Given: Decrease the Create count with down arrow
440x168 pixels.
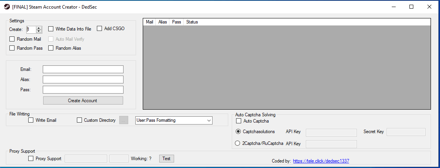Looking at the screenshot, I should pyautogui.click(x=39, y=31).
